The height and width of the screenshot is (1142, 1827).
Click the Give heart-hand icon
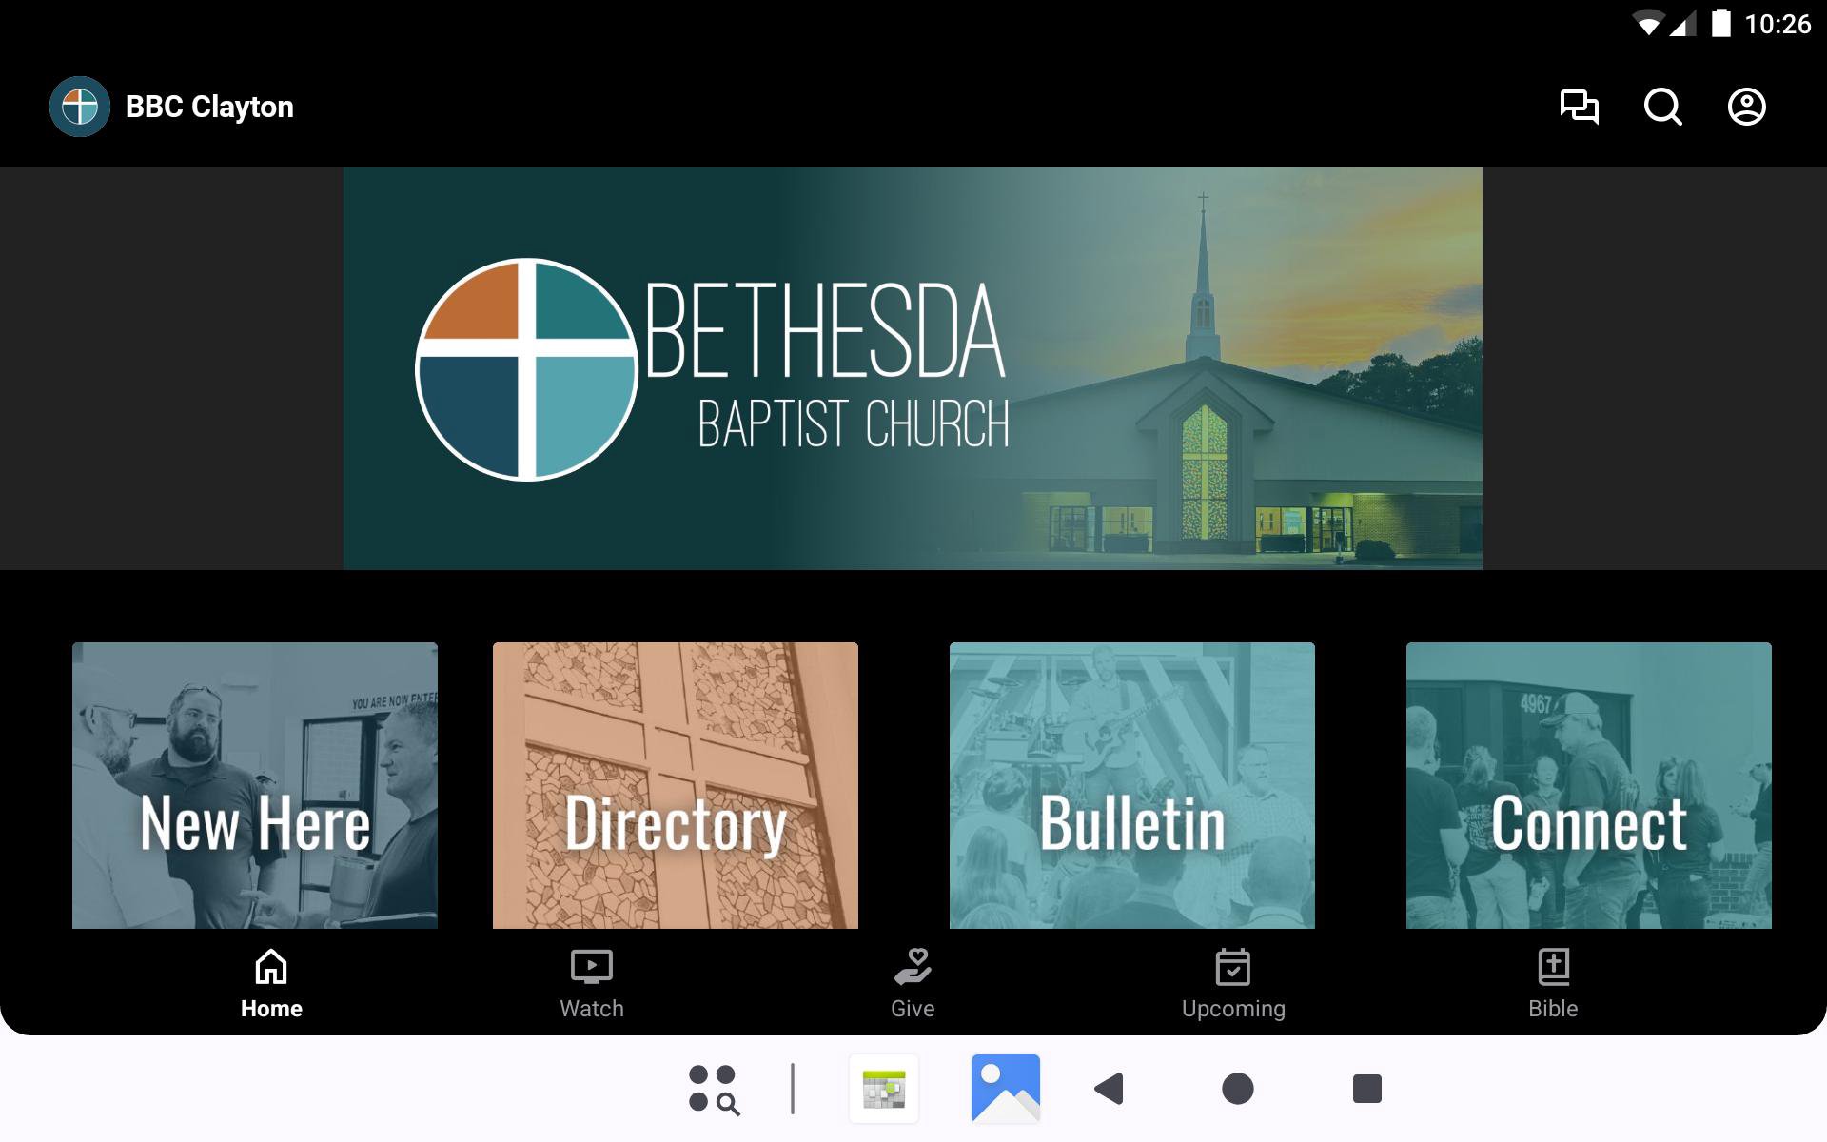pos(913,967)
